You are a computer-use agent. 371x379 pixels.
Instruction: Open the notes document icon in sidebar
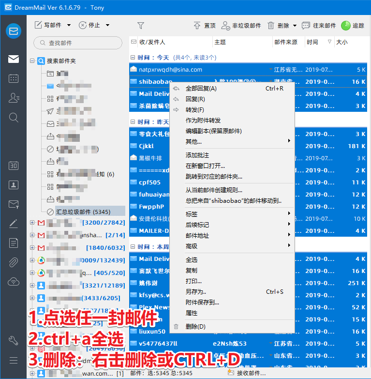(x=14, y=243)
